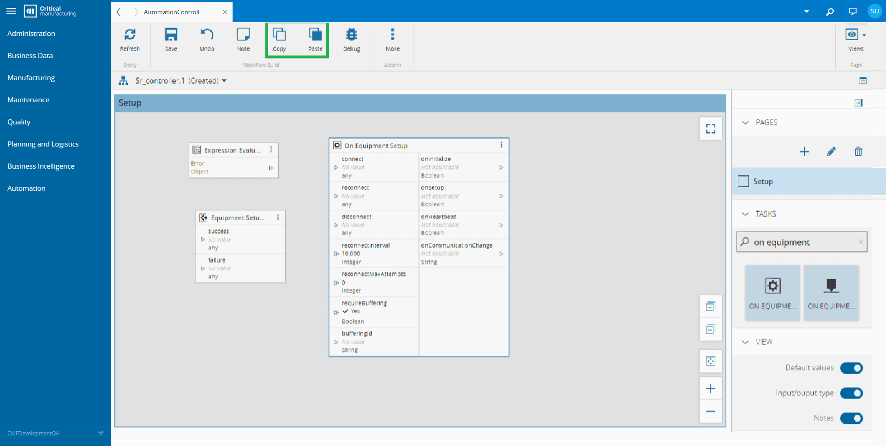Expand the Sr_controller.1 dropdown
Viewport: 886px width, 446px height.
point(225,80)
